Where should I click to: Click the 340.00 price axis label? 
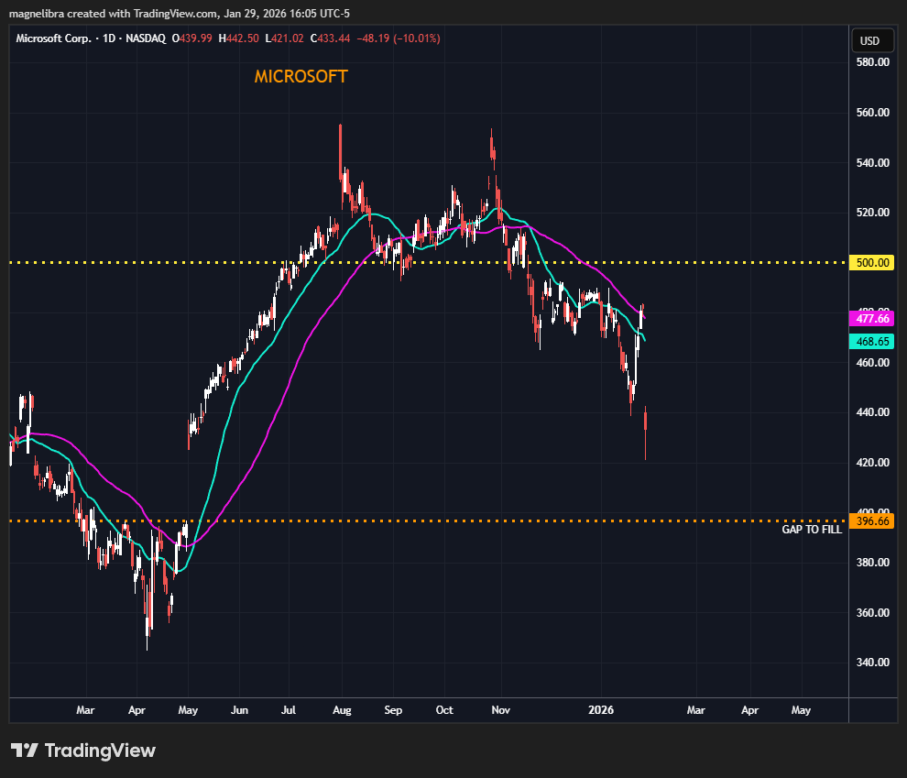click(872, 663)
